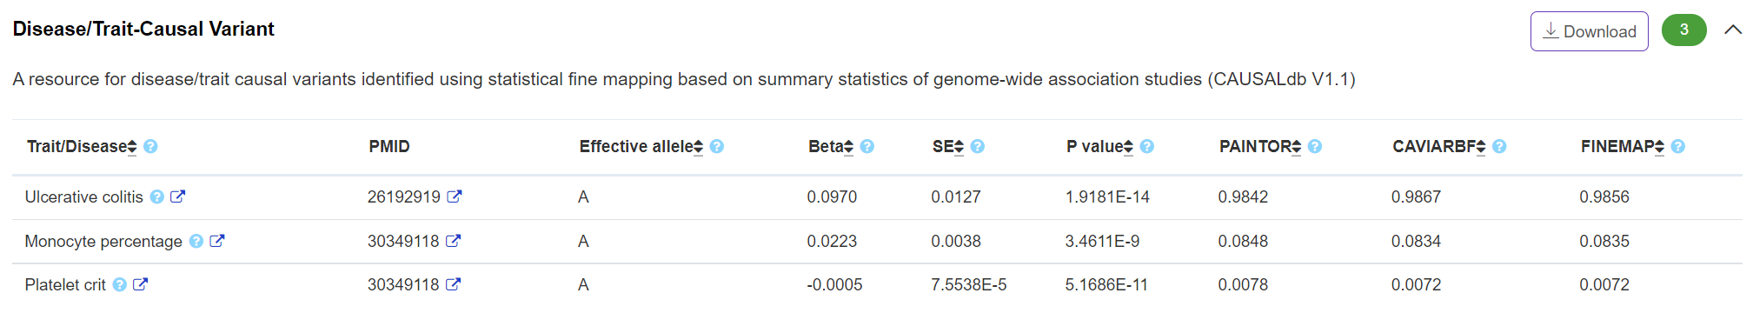Click help icon next to FINEMAP header

(1678, 146)
